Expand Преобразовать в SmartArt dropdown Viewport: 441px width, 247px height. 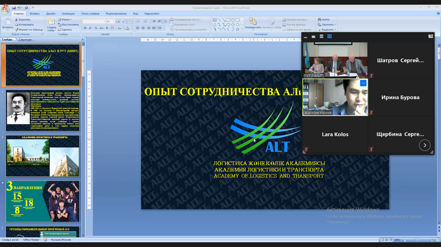tap(189, 30)
